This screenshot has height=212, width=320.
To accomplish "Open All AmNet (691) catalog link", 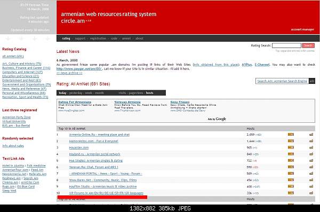I will (x=13, y=56).
